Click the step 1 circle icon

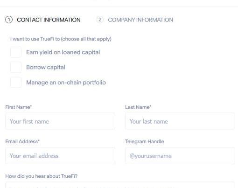point(9,20)
